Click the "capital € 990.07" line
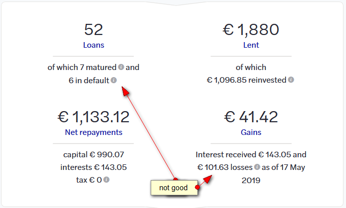The height and width of the screenshot is (208, 346). coord(93,154)
